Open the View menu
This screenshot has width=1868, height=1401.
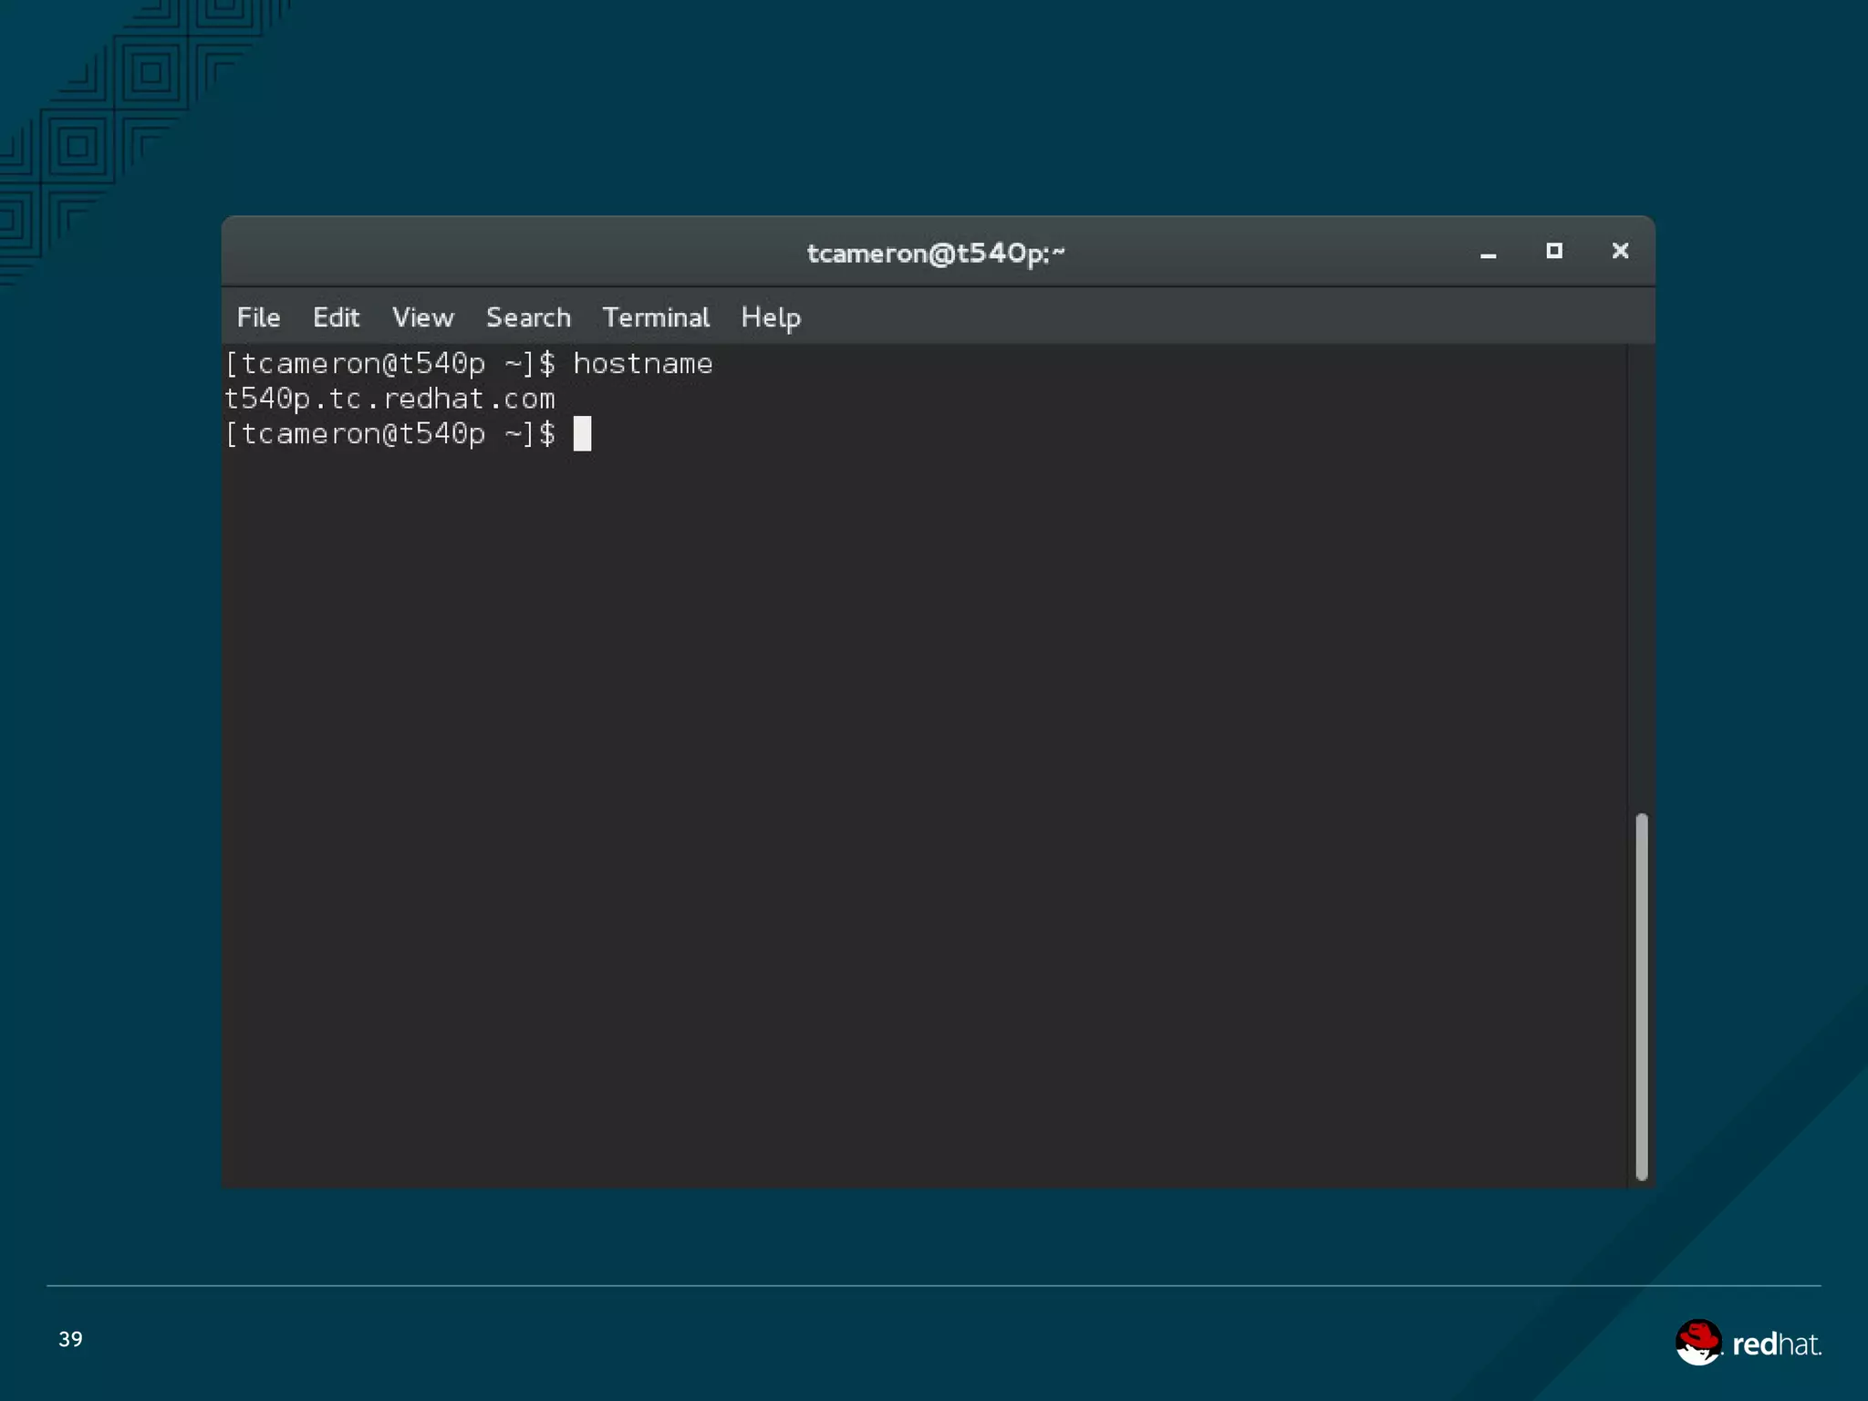point(422,317)
